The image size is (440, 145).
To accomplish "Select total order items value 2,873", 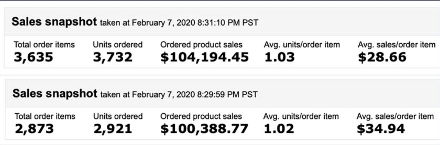I will click(34, 129).
